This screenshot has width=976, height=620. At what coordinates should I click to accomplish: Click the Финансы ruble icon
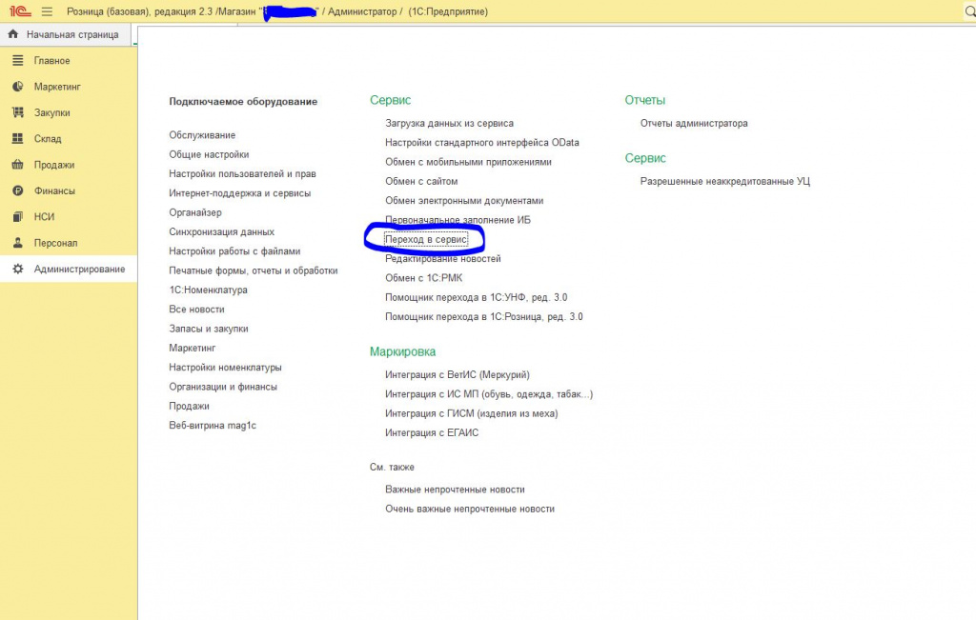pyautogui.click(x=17, y=190)
